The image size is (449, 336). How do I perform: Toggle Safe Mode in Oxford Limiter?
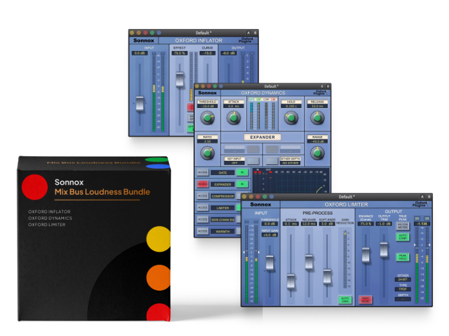coord(365,300)
